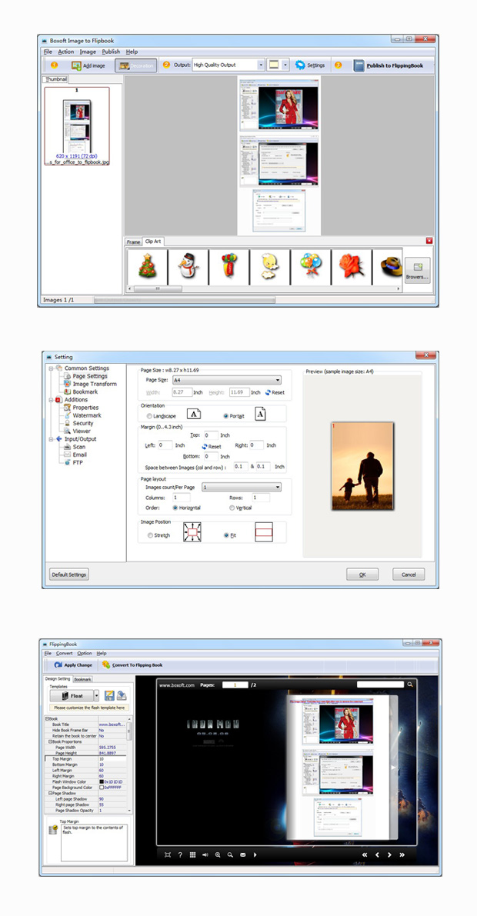Click Convert To Flipping Book

point(132,665)
